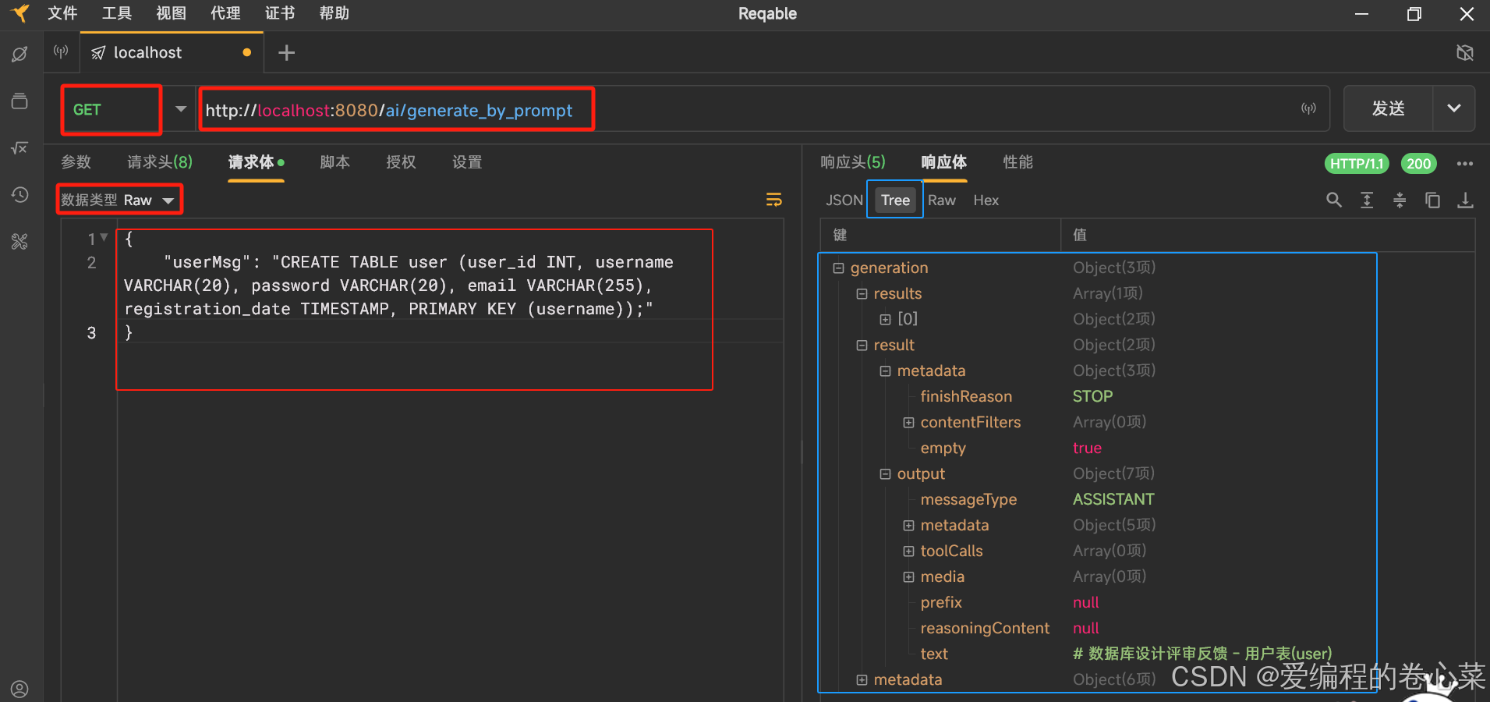Click the top-right cube slash icon
1490x702 pixels.
point(1465,52)
